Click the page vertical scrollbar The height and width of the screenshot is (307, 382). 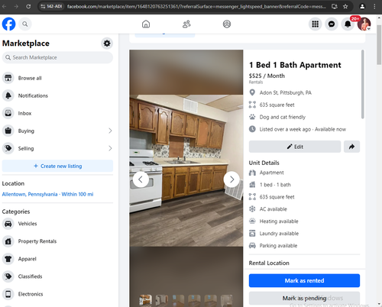pyautogui.click(x=379, y=44)
